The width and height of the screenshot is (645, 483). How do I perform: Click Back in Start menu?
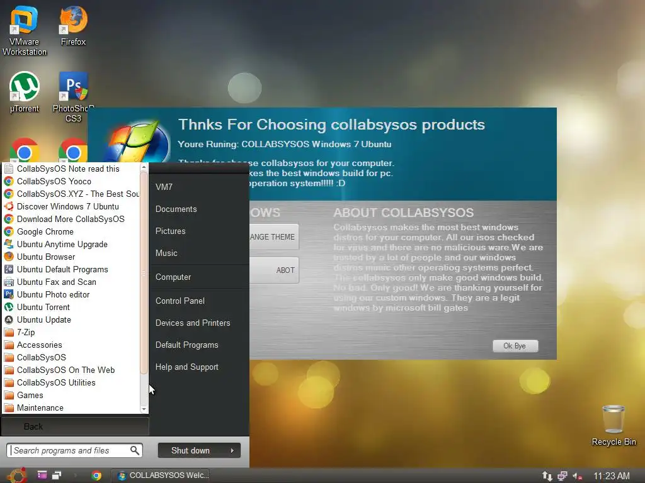point(75,426)
